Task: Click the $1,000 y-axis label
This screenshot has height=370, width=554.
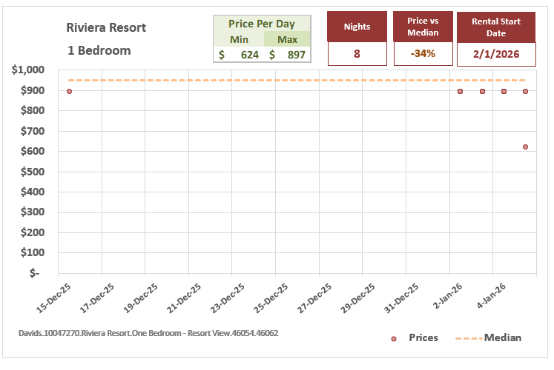Action: (x=28, y=70)
